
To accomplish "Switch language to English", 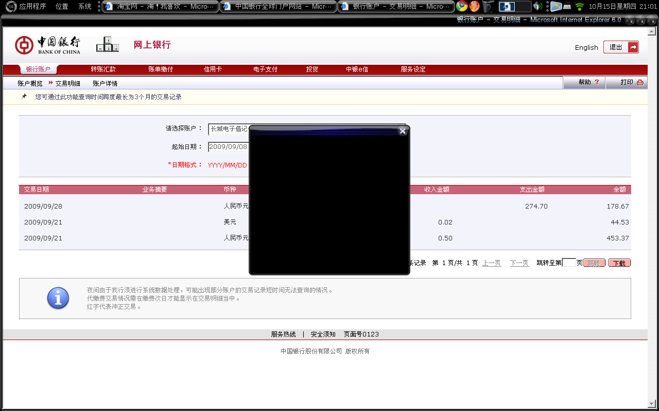I will [586, 47].
